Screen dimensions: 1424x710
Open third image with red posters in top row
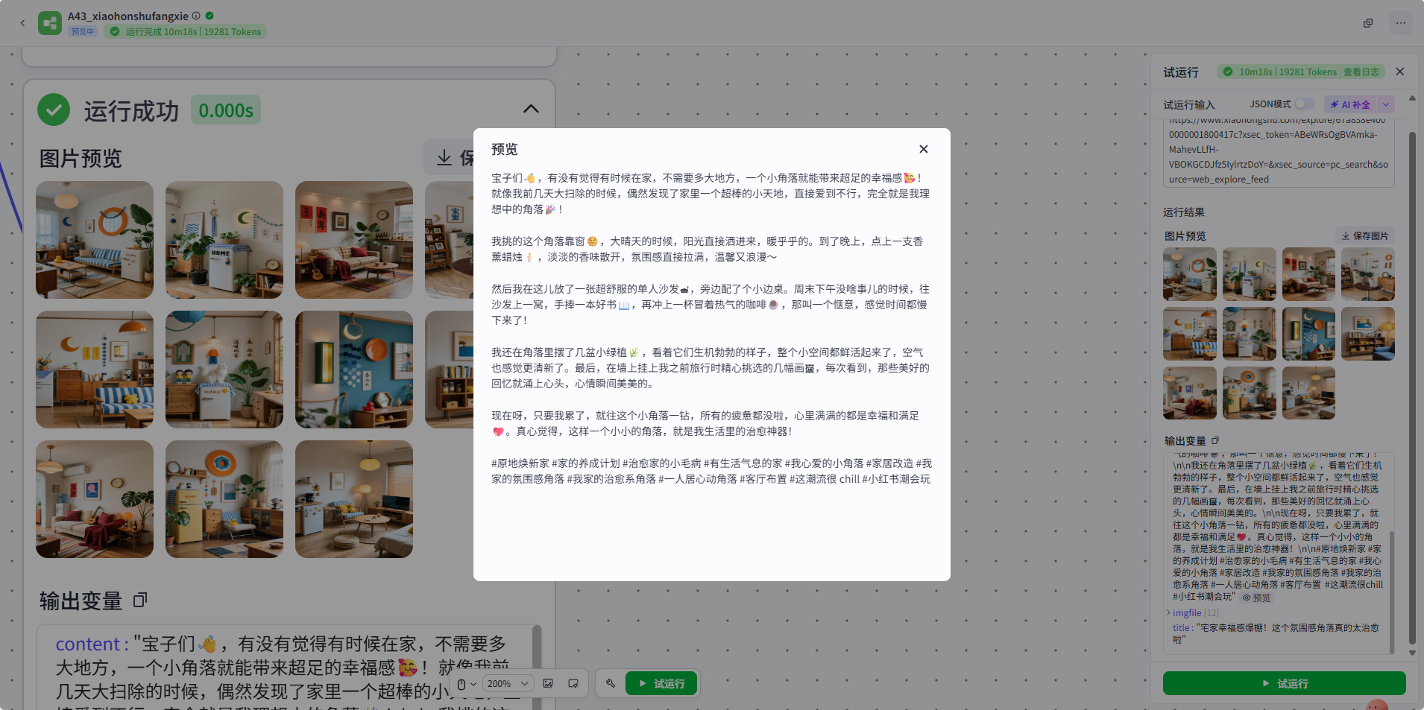354,240
